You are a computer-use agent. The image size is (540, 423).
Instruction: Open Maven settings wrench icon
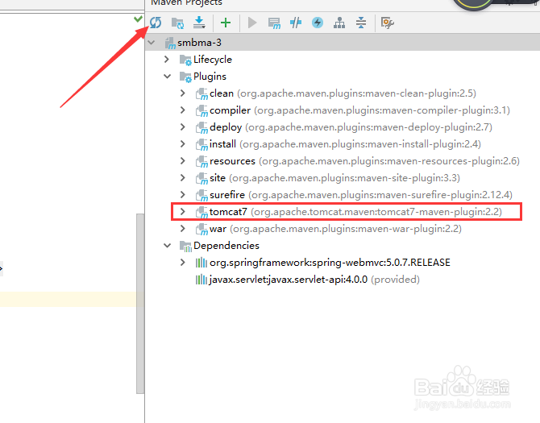(x=388, y=23)
